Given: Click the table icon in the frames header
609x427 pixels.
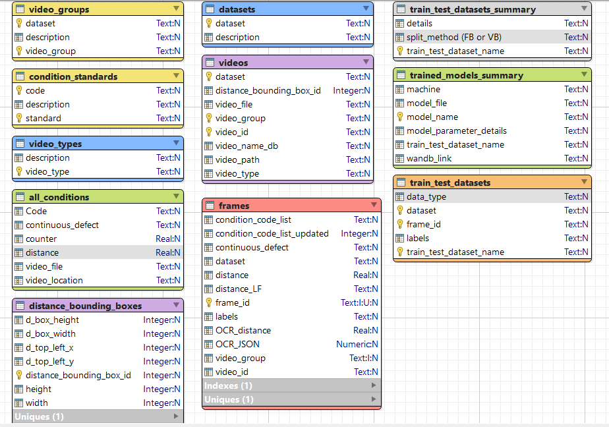Looking at the screenshot, I should click(210, 206).
